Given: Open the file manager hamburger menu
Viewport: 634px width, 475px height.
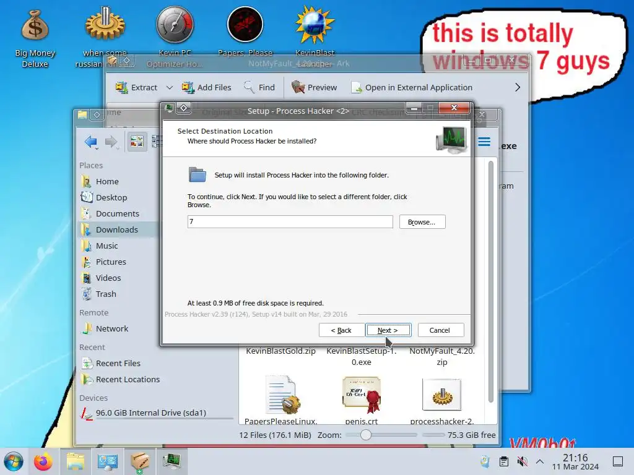Looking at the screenshot, I should 484,142.
